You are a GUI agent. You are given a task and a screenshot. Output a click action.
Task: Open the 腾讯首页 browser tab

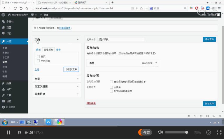point(91,3)
